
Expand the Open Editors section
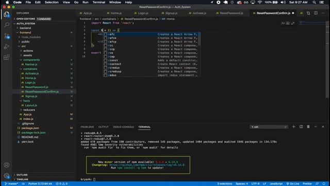[x=44, y=19]
